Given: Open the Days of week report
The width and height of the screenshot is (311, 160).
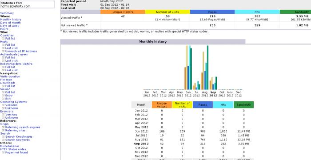Looking at the screenshot, I should coord(10,26).
